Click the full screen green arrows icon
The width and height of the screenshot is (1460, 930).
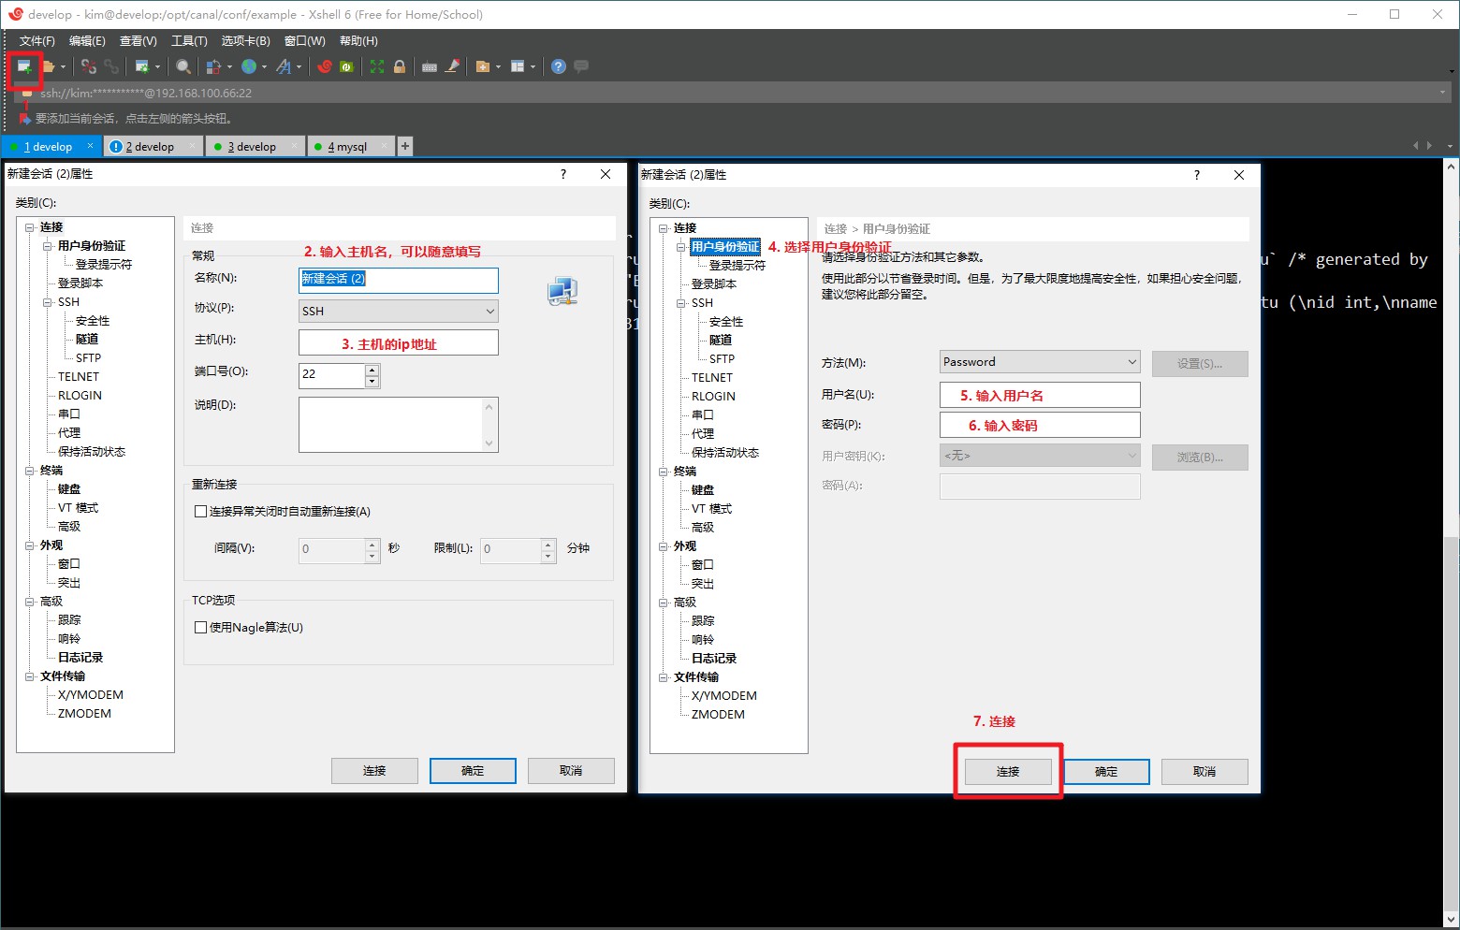coord(377,66)
